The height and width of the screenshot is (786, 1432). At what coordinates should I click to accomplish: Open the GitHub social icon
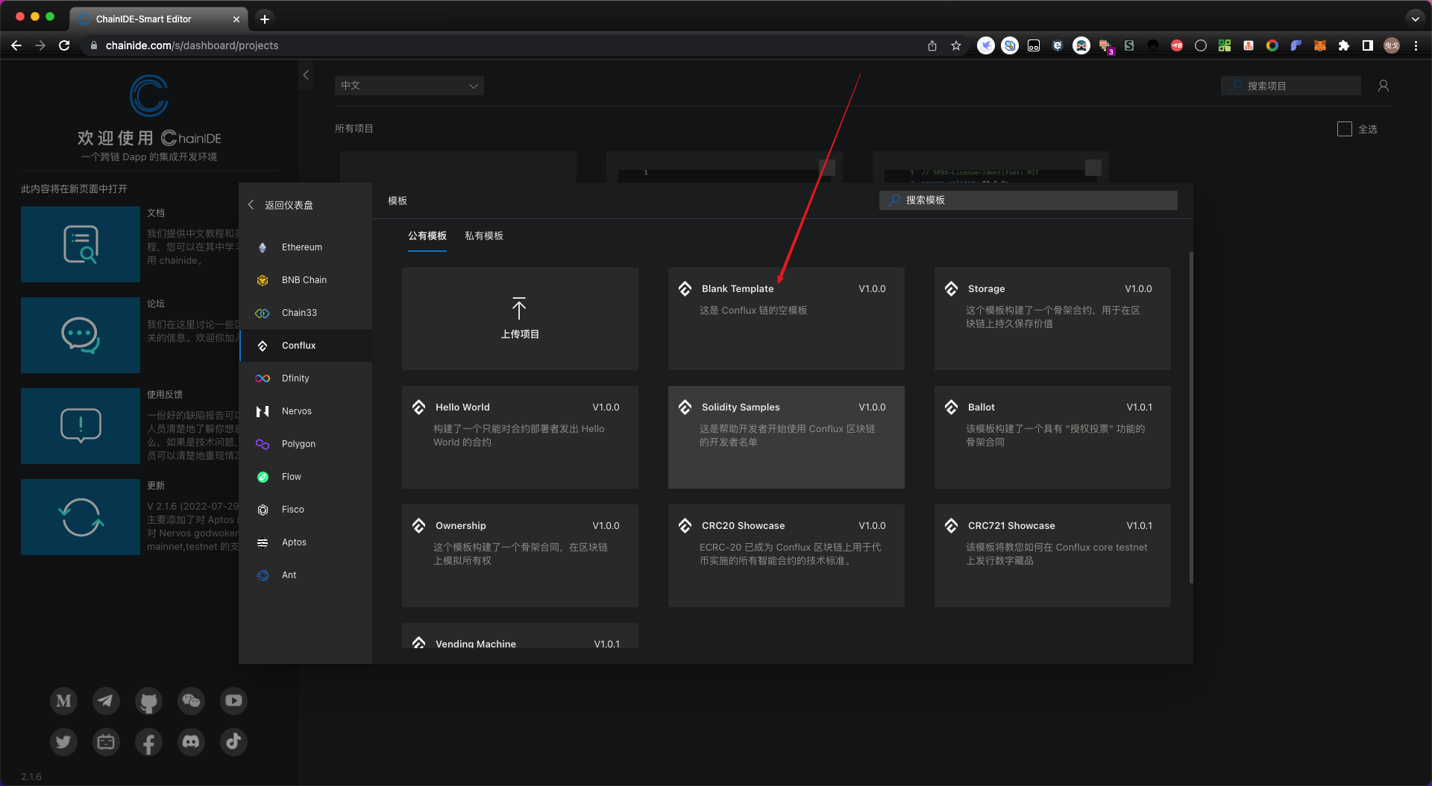[x=148, y=701]
